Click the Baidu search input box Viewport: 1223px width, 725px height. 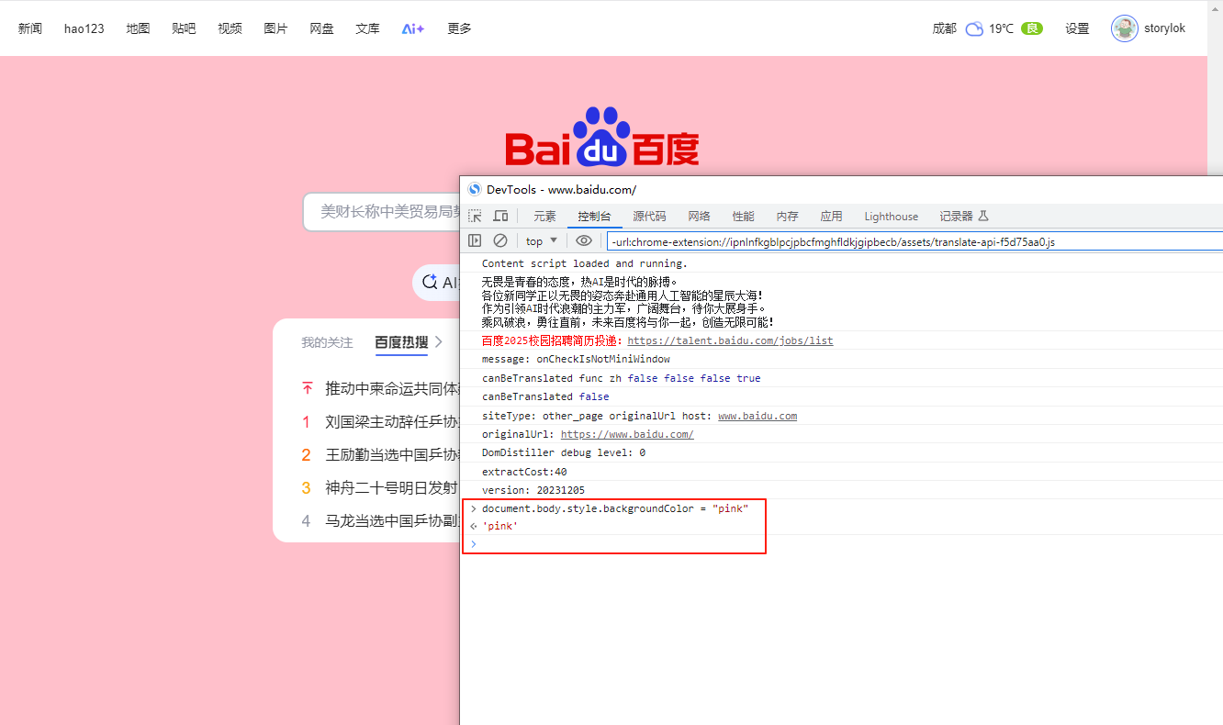[x=381, y=212]
